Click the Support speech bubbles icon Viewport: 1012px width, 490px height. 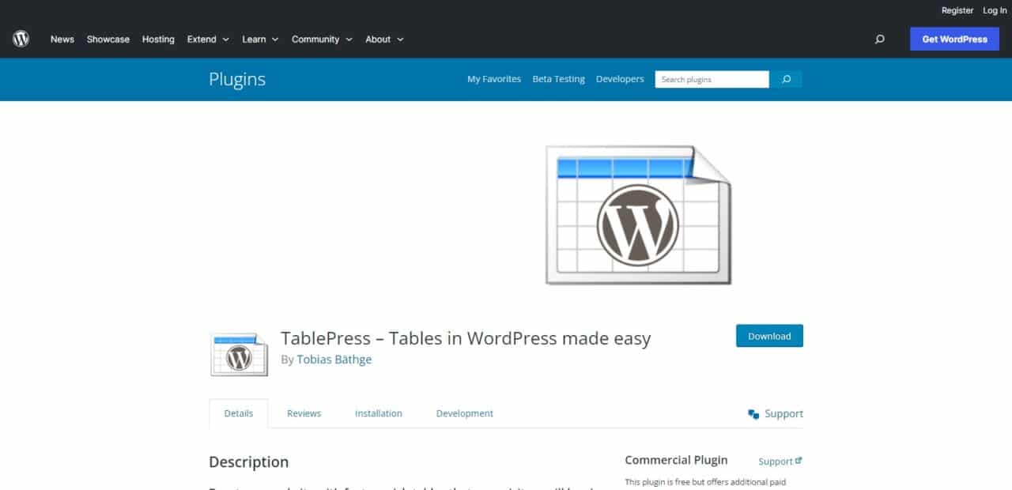pos(753,414)
